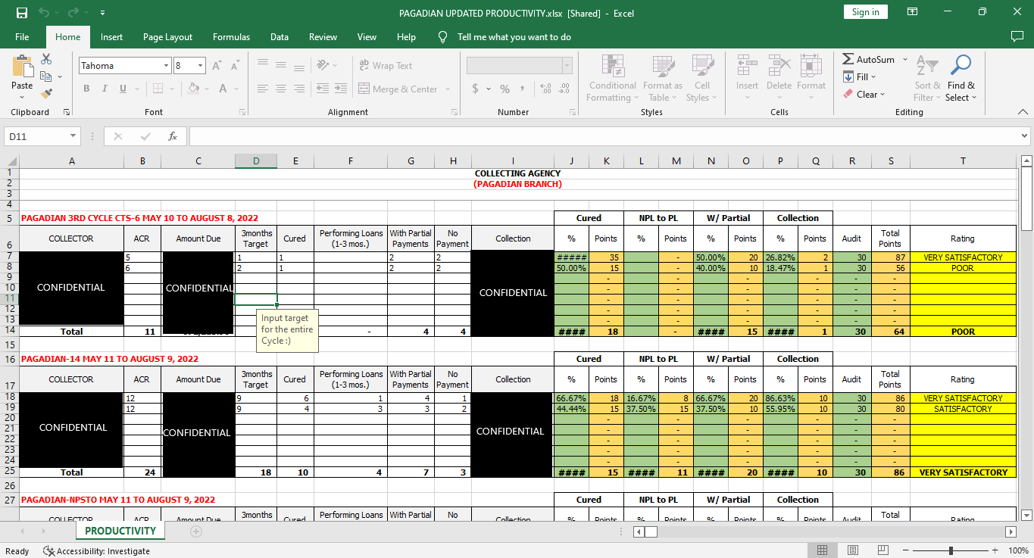Open the number format dropdown
The height and width of the screenshot is (558, 1034).
point(566,66)
